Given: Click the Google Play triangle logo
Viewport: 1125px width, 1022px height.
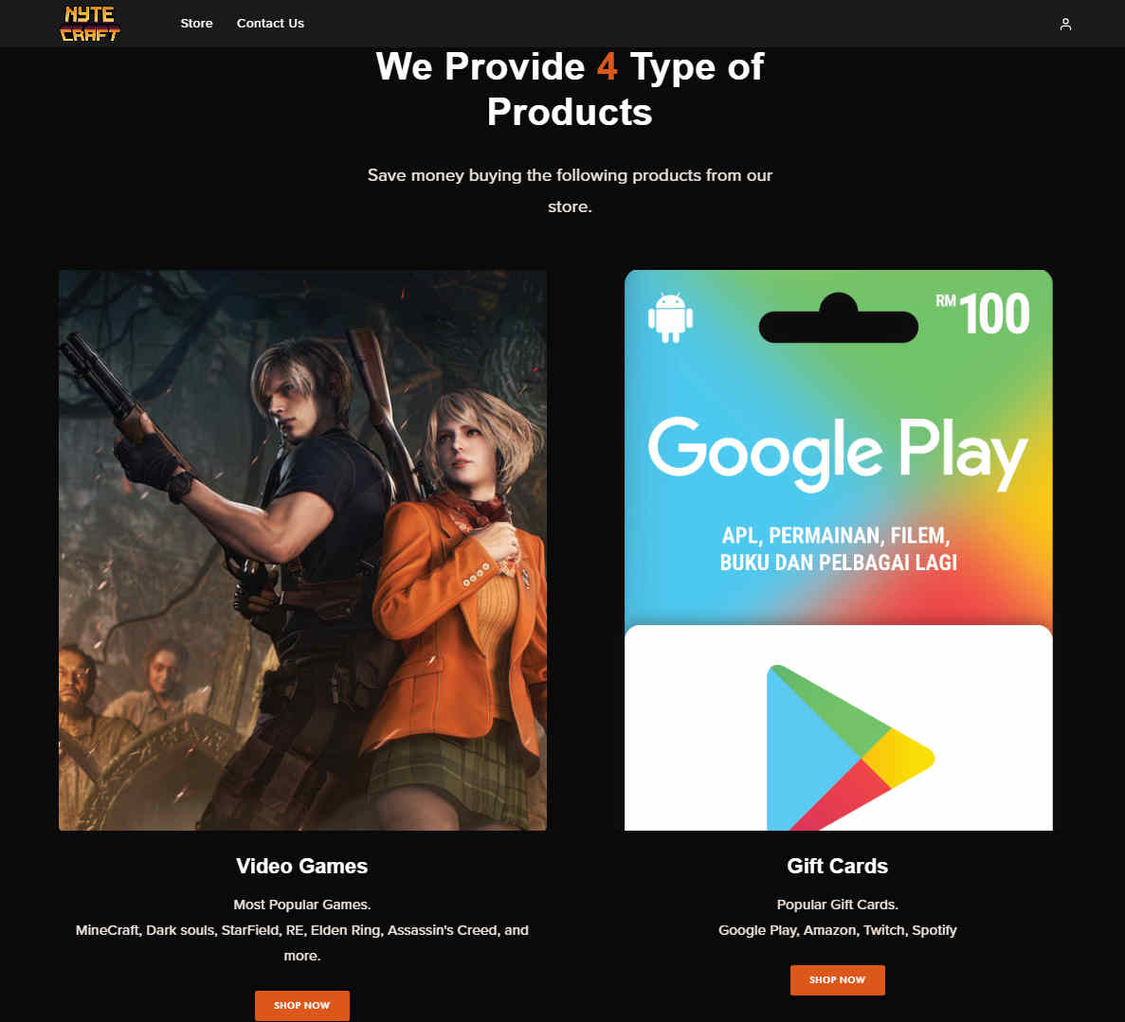Looking at the screenshot, I should (x=850, y=746).
